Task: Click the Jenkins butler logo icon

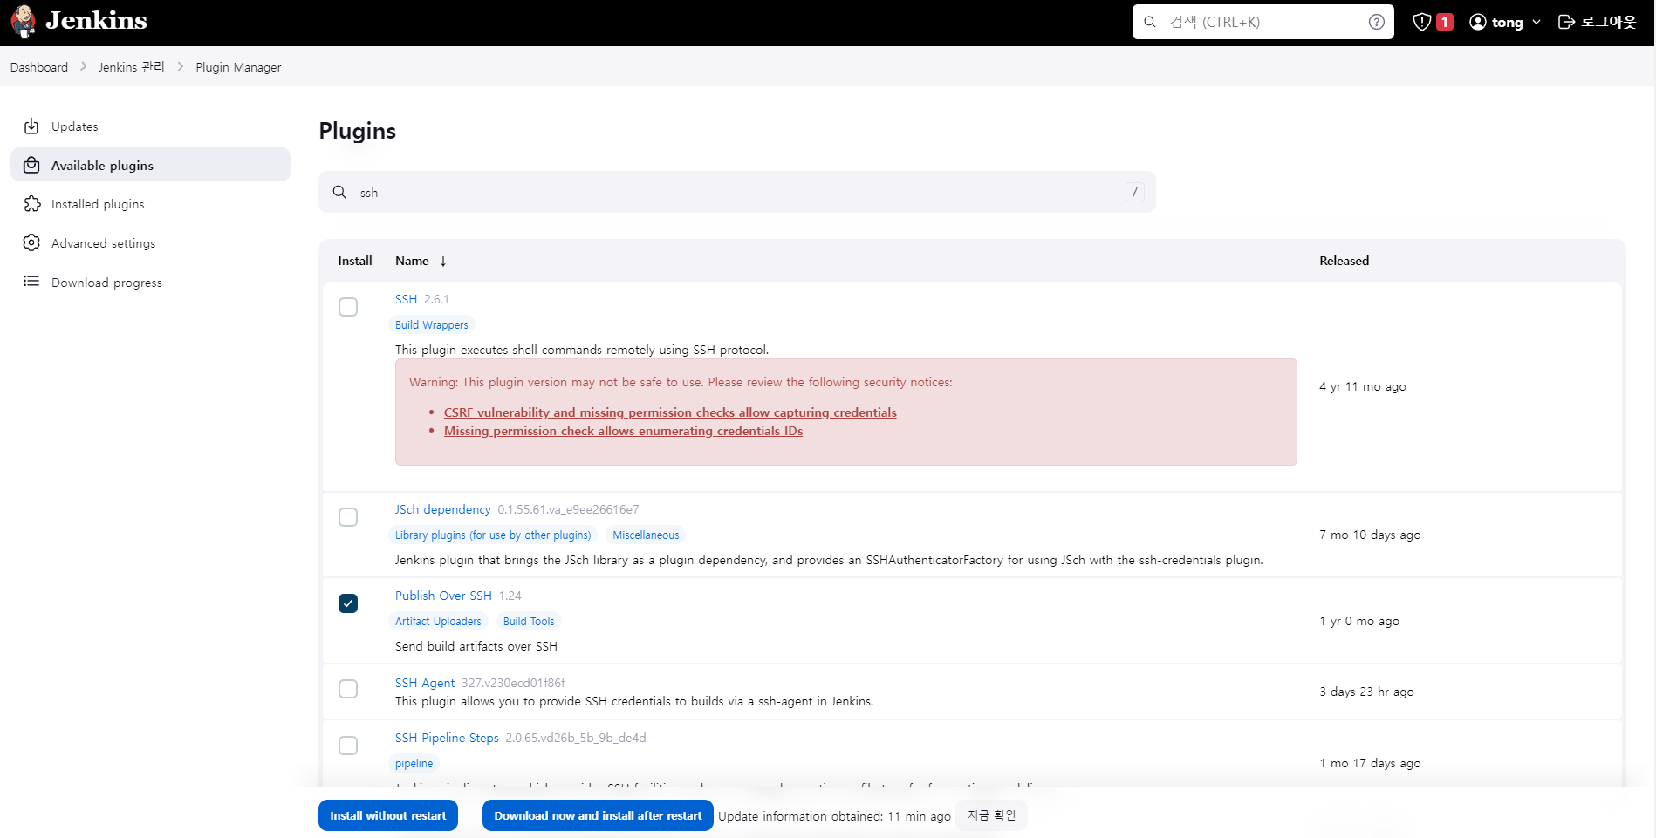Action: 24,22
